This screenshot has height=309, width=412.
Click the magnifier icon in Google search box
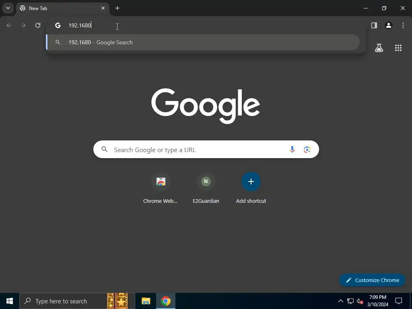[105, 150]
